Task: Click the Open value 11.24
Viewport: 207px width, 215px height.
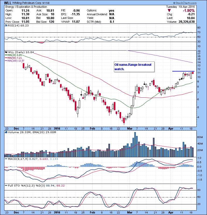Action: (25, 11)
